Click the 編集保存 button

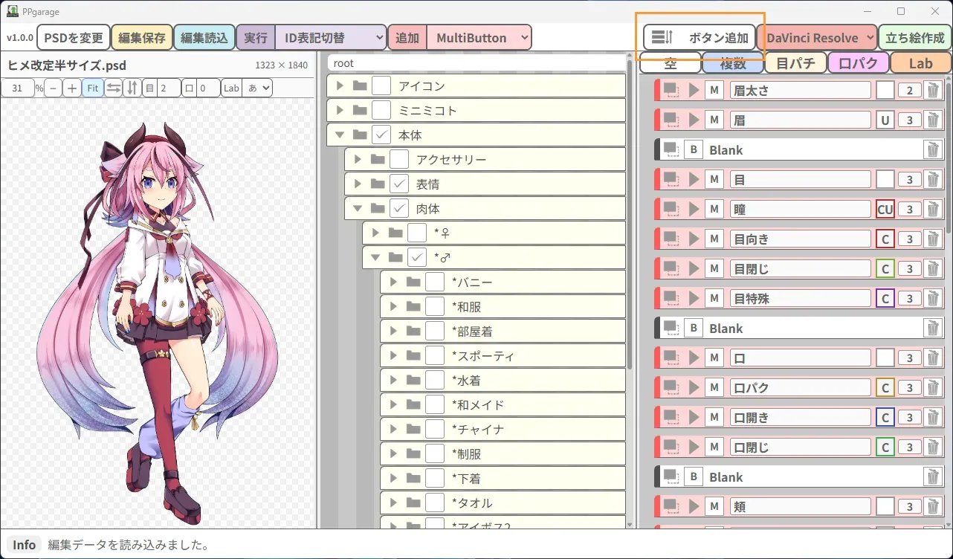[142, 37]
